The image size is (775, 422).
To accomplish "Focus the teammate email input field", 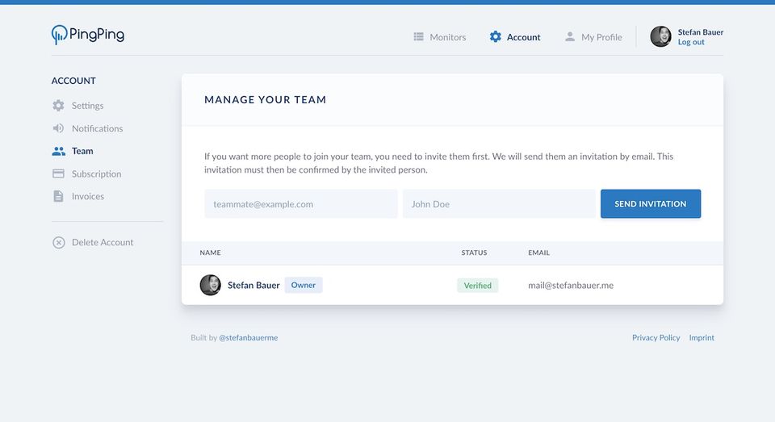I will [301, 203].
